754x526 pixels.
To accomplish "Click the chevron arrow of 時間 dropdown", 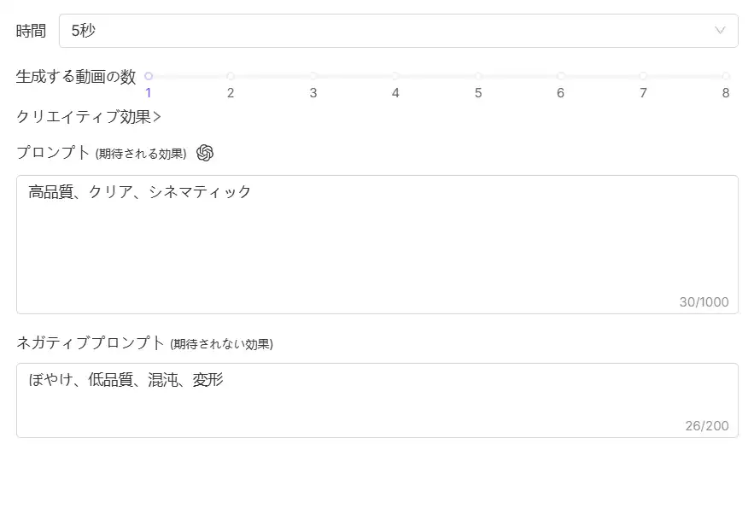I will click(720, 31).
